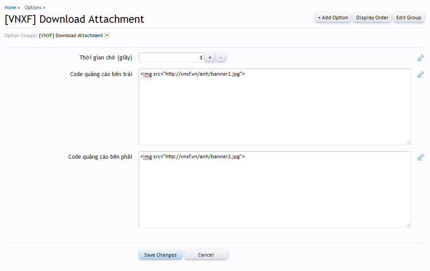Expand the Option Groups dropdown arrow
Image resolution: width=430 pixels, height=271 pixels.
[x=107, y=35]
